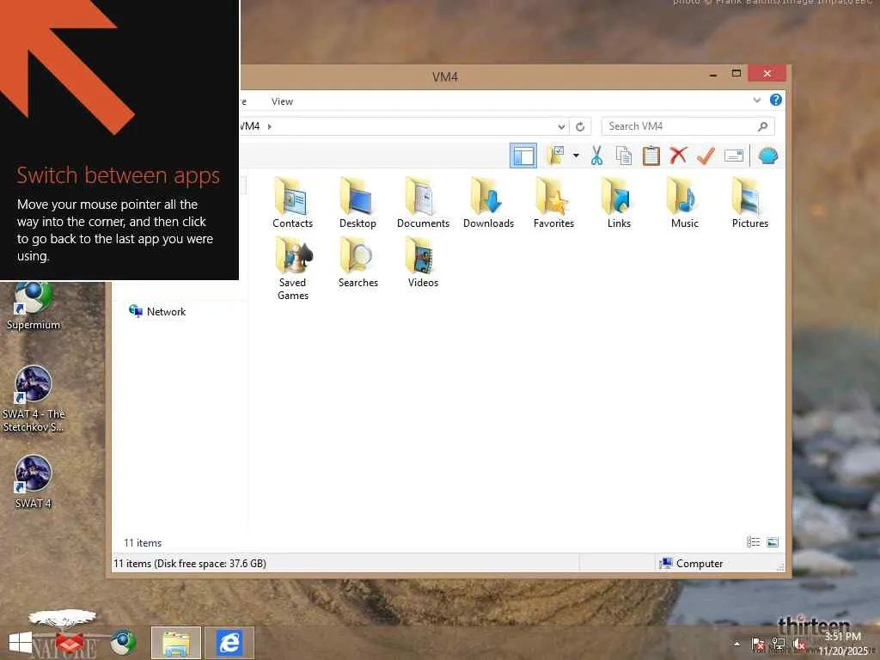Screen dimensions: 880x660
Task: Click the folder options toolbar icon
Action: tap(556, 156)
